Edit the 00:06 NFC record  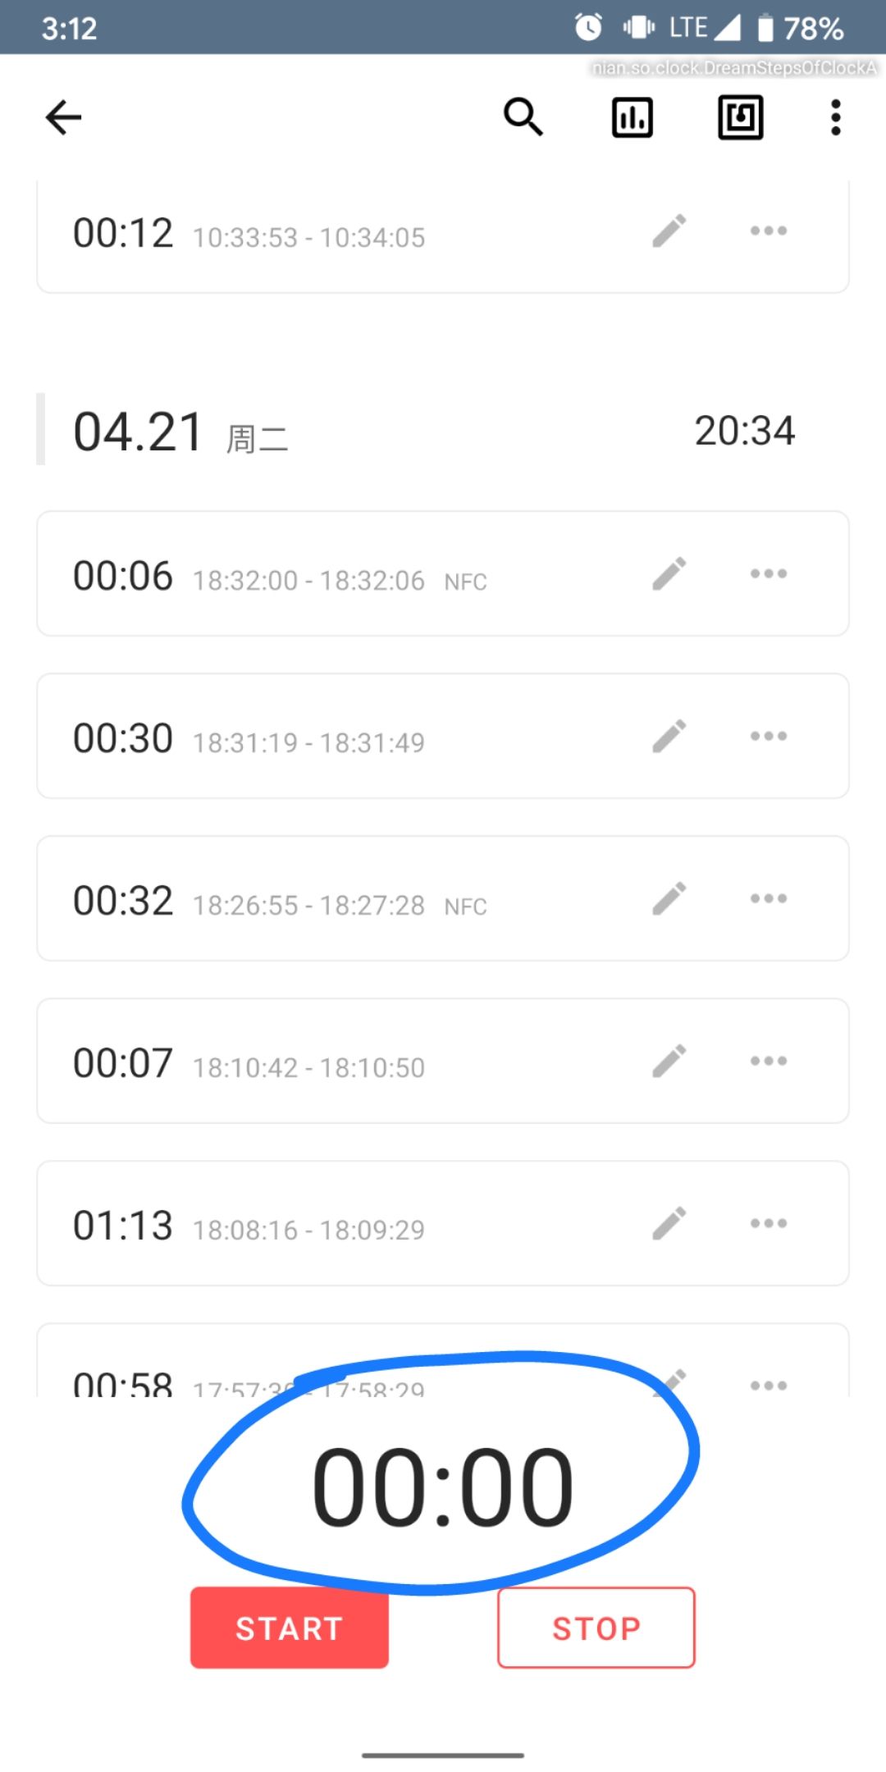coord(669,574)
